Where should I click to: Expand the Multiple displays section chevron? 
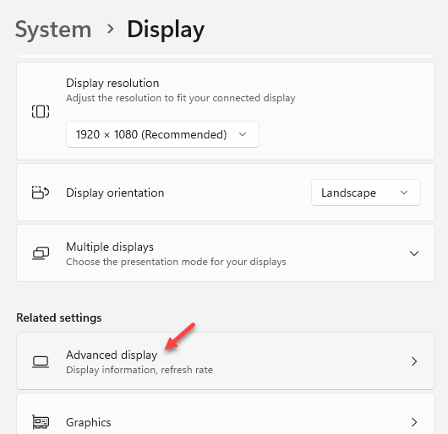tap(414, 253)
